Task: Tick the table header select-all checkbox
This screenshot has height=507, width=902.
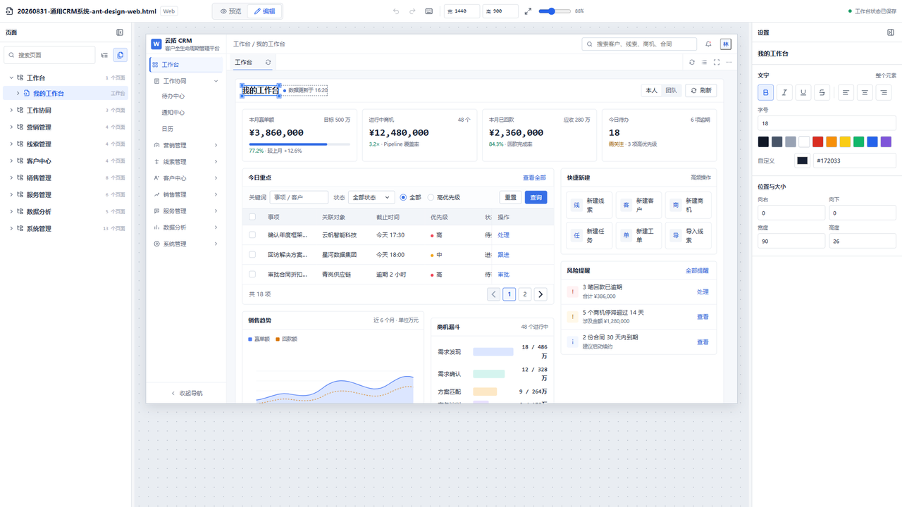Action: pyautogui.click(x=252, y=217)
